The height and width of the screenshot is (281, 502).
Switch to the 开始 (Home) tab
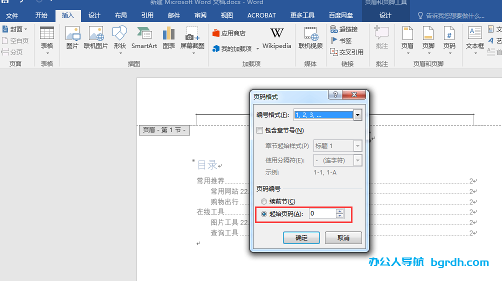tap(41, 15)
